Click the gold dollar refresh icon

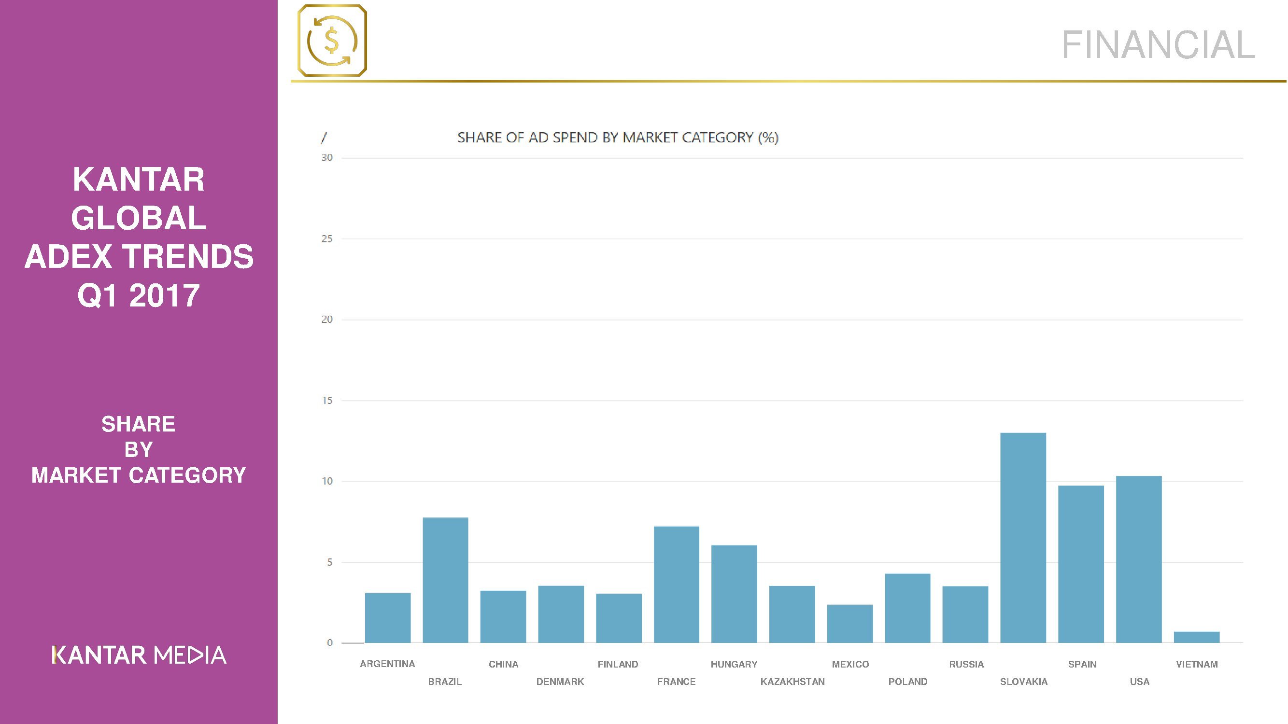coord(332,41)
